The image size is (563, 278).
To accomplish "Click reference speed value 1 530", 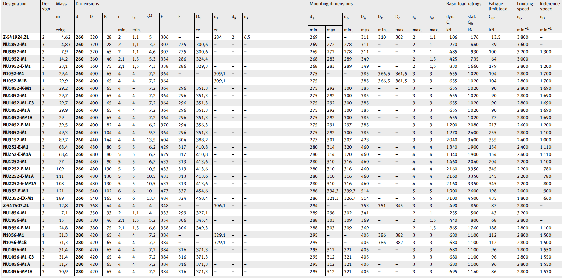I will (546, 272).
